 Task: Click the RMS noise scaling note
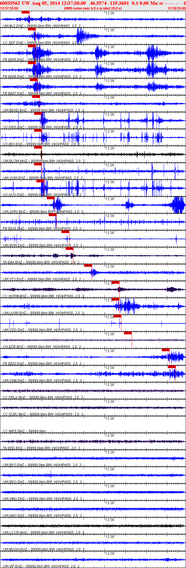93,8
